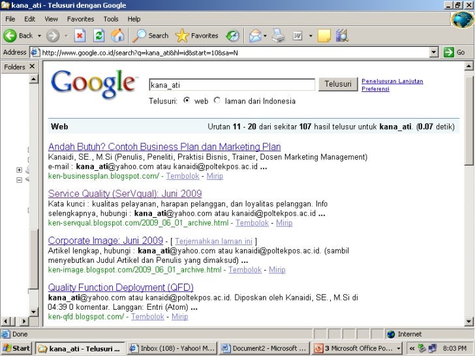
Task: Switch to Inbox Yahoo Mail taskbar item
Action: pos(172,348)
